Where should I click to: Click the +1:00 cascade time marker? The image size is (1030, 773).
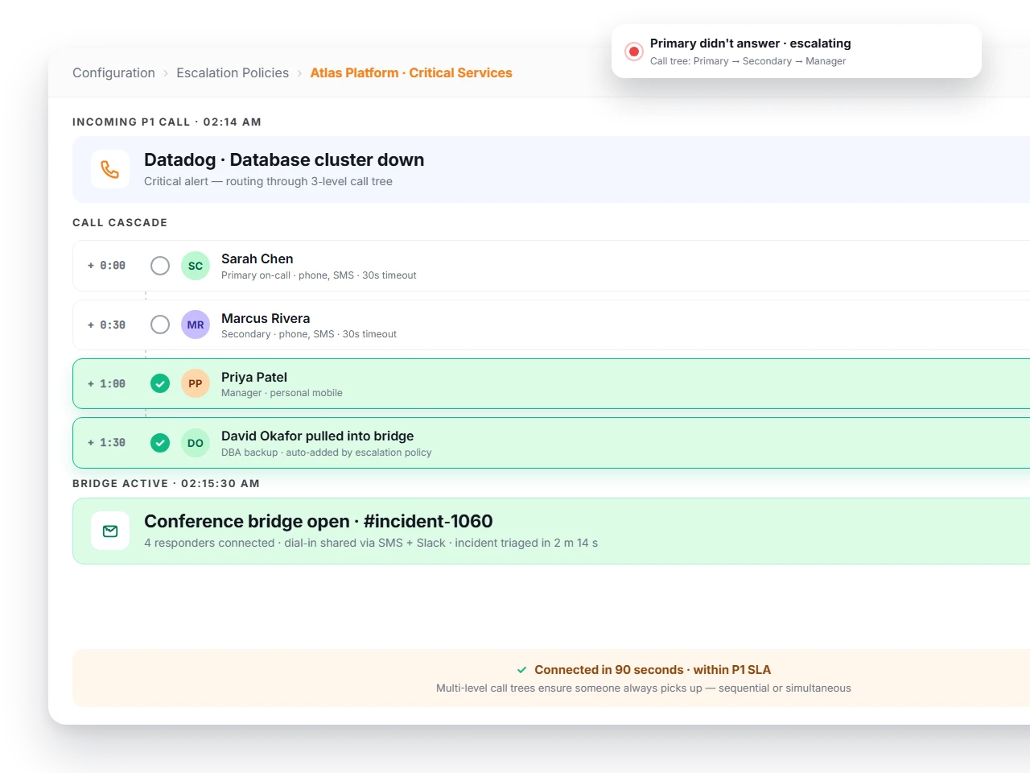click(x=107, y=384)
